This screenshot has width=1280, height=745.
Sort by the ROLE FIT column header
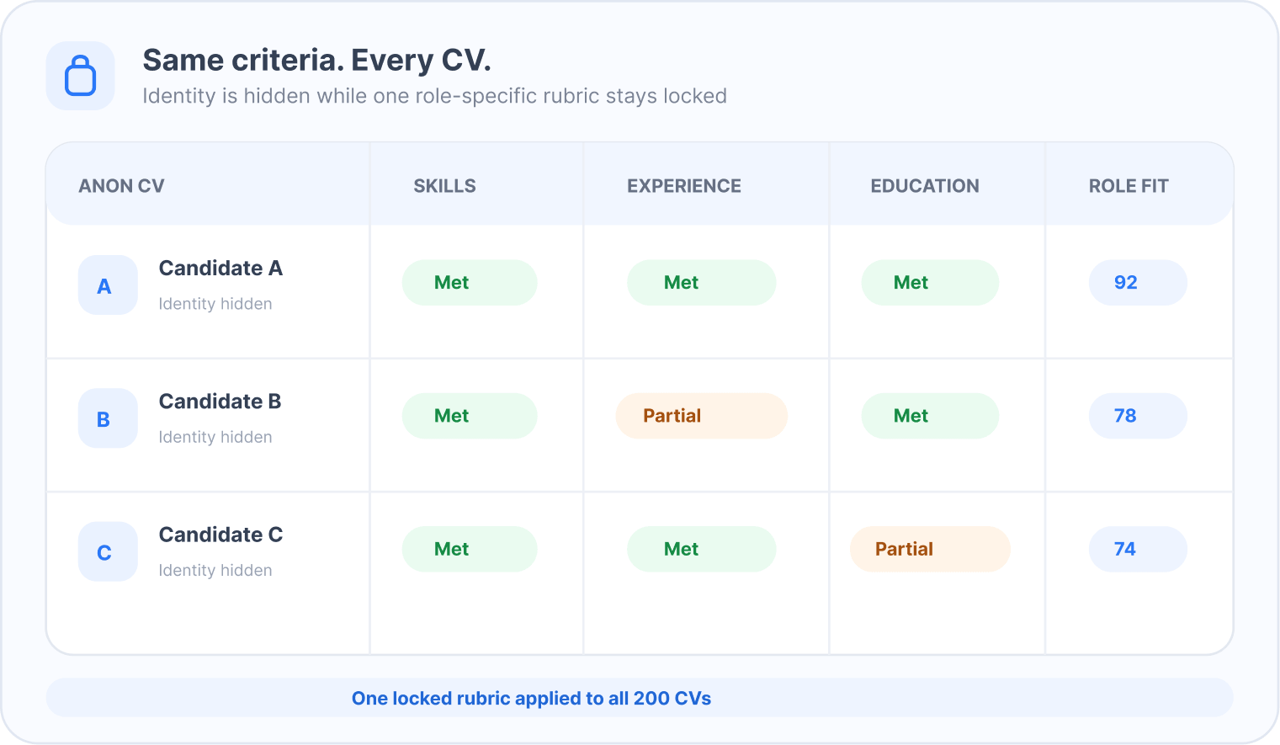[x=1129, y=186]
